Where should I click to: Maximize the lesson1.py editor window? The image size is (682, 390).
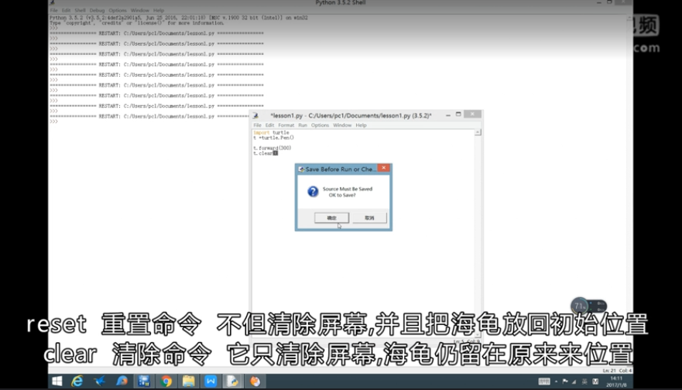(x=458, y=115)
